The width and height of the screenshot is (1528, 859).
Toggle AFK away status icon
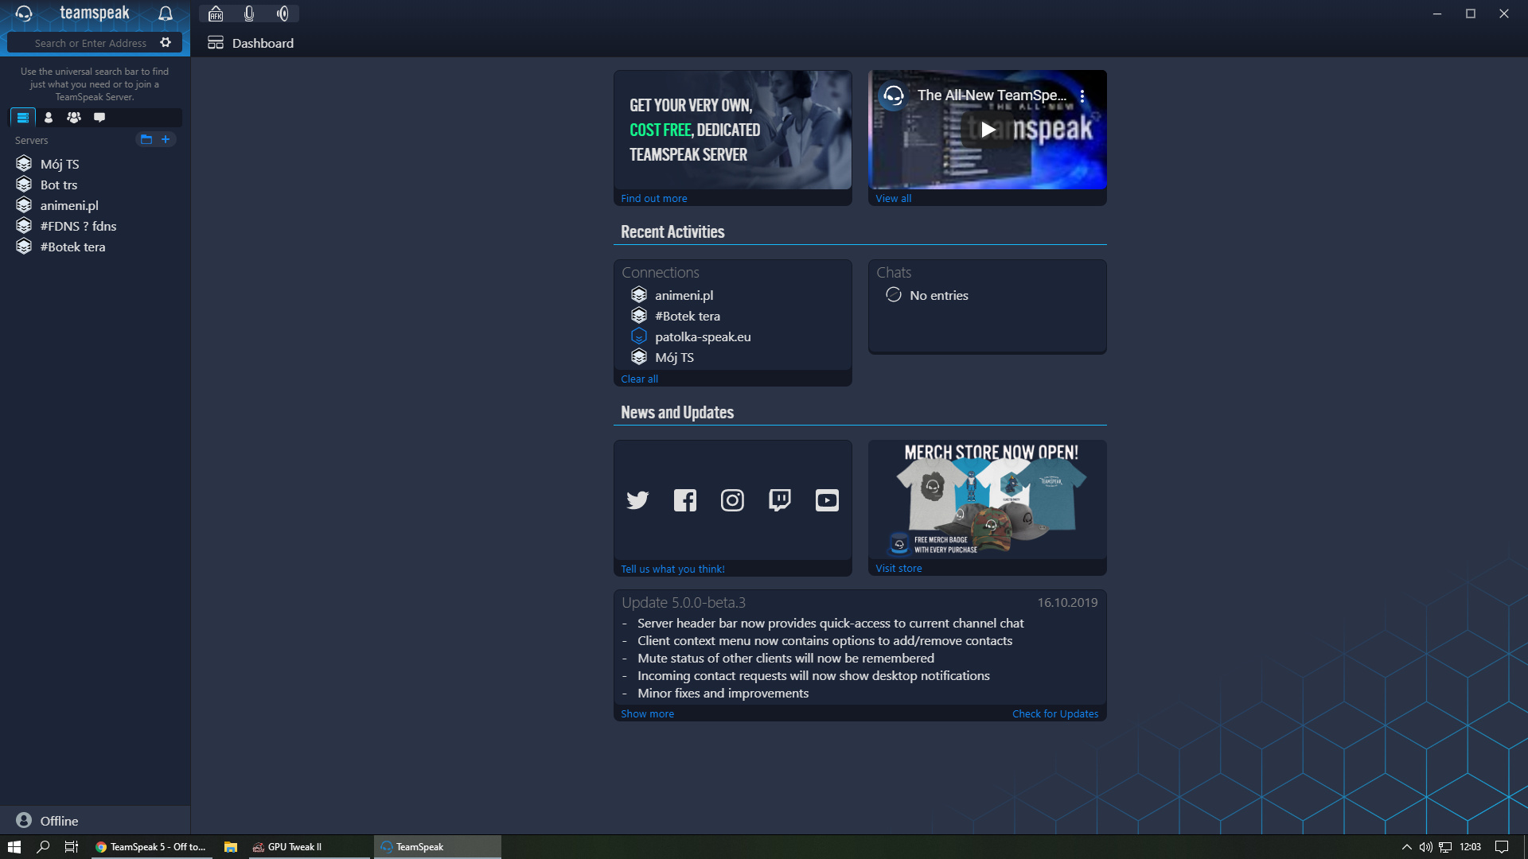(216, 14)
